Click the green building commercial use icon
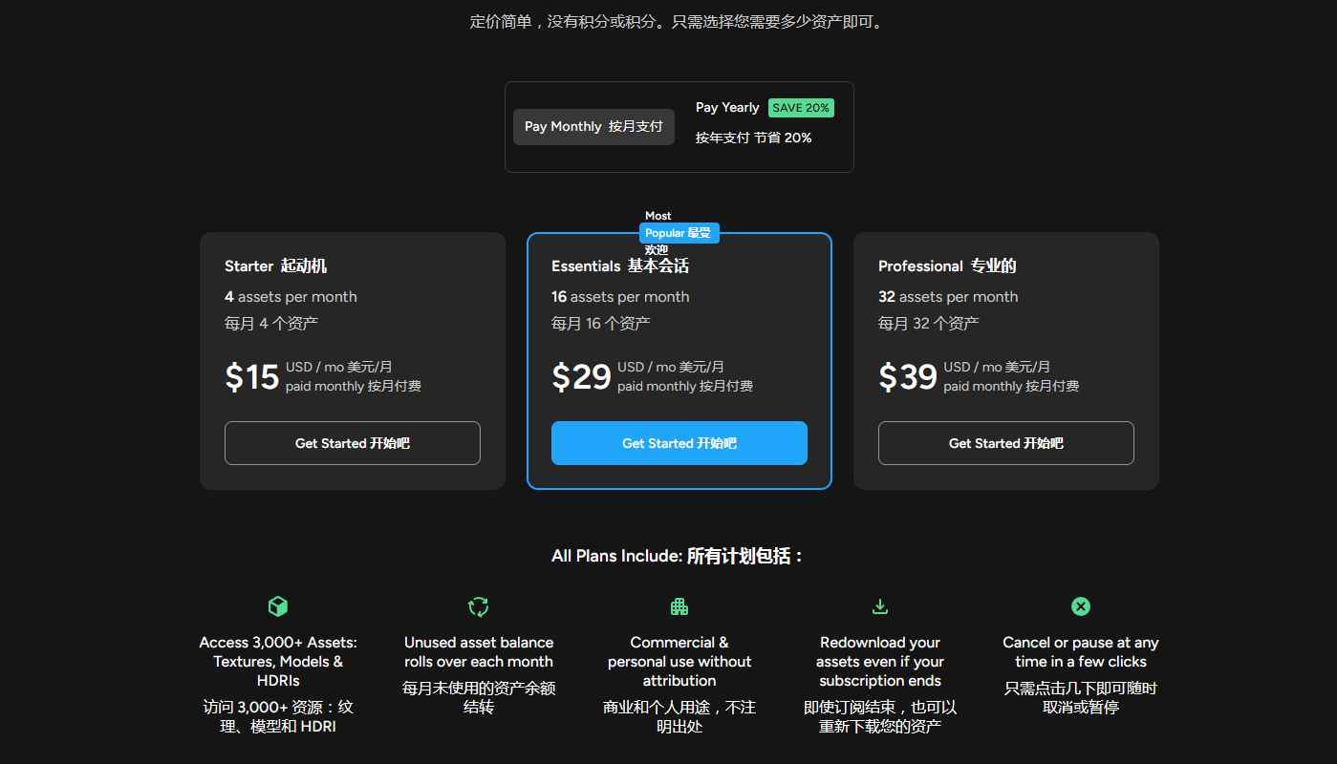The width and height of the screenshot is (1337, 764). click(x=679, y=606)
